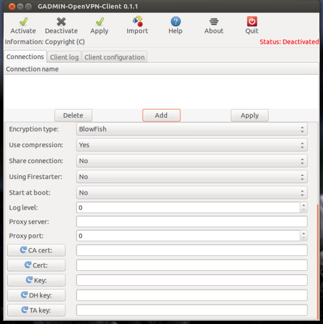Open the Client log tab
The width and height of the screenshot is (323, 324).
point(64,57)
